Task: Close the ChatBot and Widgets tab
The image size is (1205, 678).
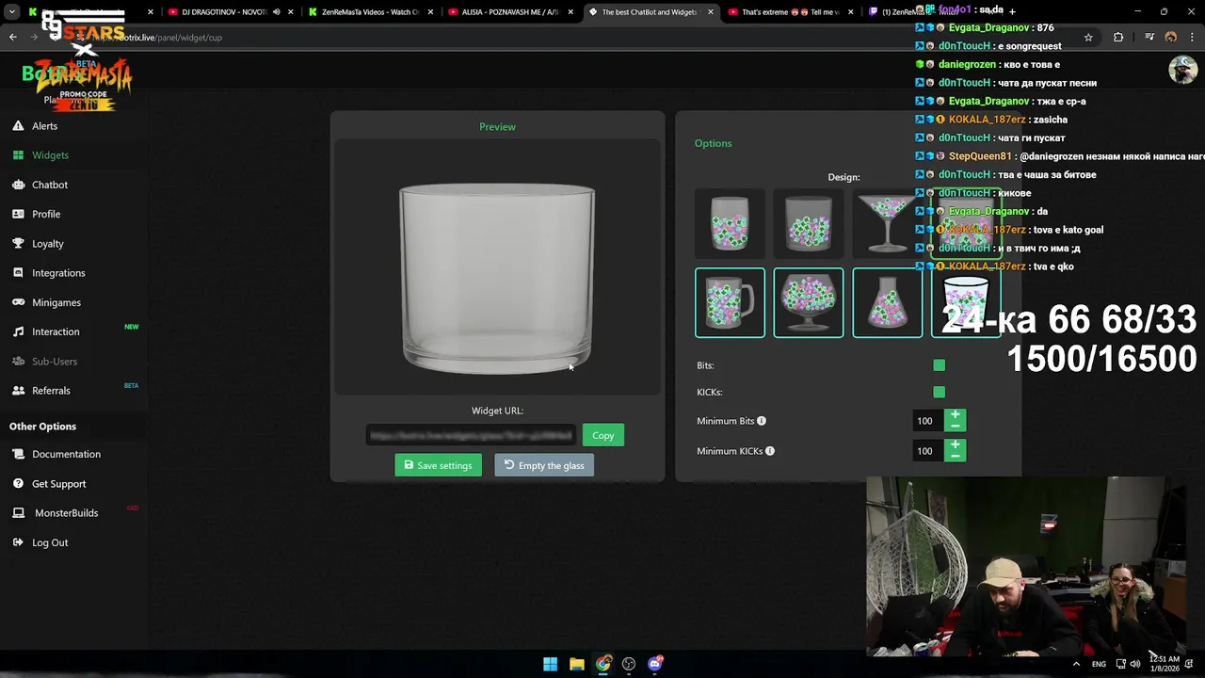Action: tap(710, 12)
